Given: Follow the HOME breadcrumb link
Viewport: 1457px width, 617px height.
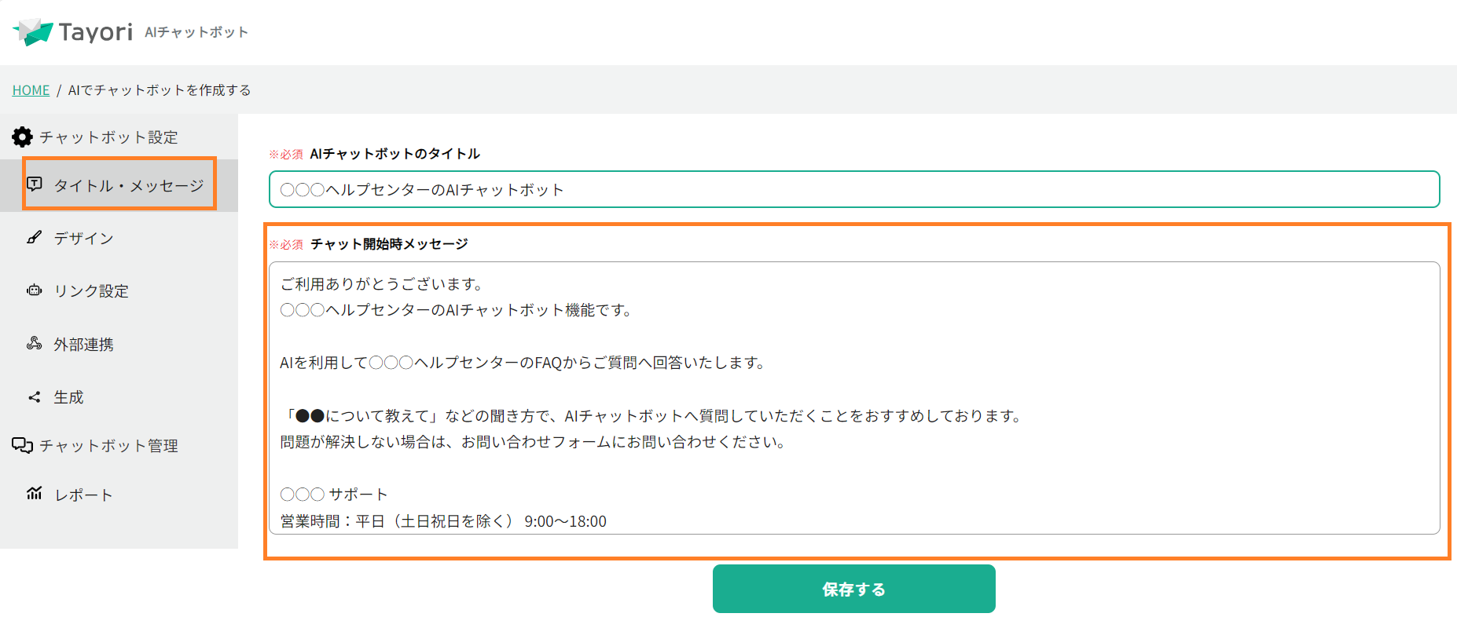Looking at the screenshot, I should (31, 89).
